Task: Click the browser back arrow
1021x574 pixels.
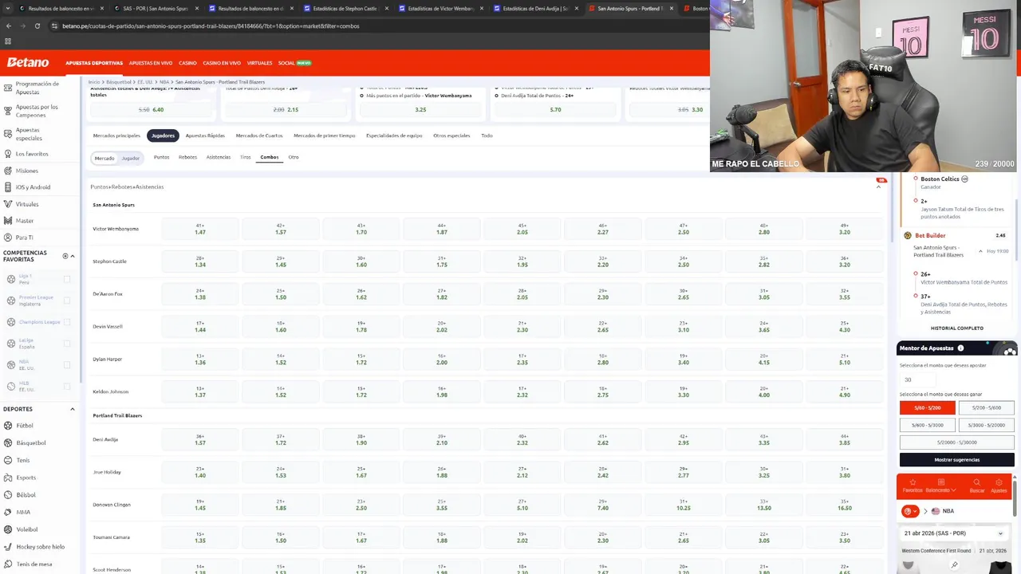Action: [x=9, y=26]
